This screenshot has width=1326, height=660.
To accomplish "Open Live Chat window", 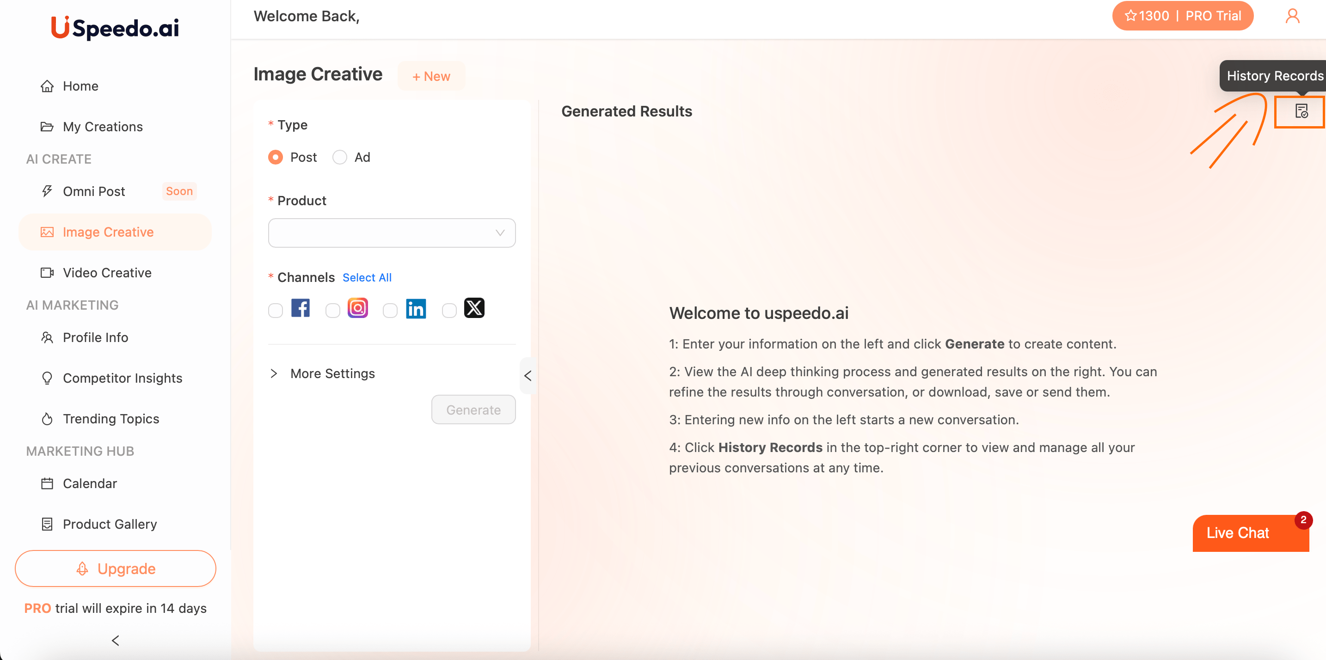I will coord(1238,533).
